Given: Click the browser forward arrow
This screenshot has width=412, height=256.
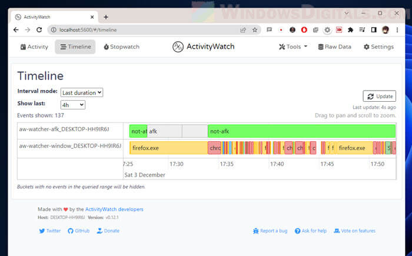Looking at the screenshot, I should pyautogui.click(x=28, y=29).
